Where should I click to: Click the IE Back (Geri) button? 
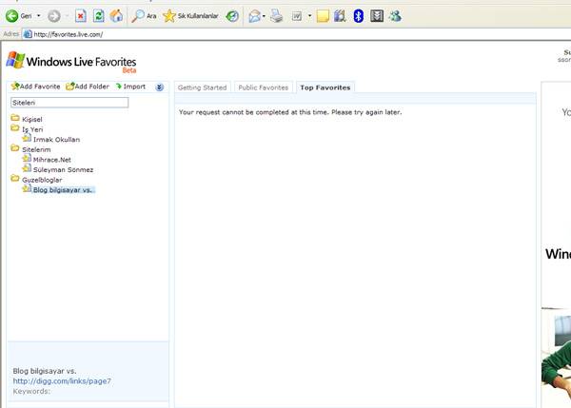click(x=19, y=16)
